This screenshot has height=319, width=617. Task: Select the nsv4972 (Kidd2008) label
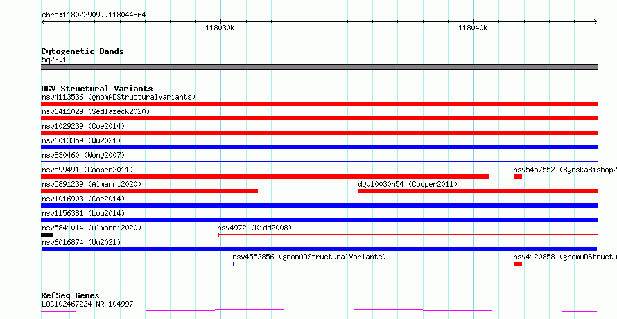[254, 228]
